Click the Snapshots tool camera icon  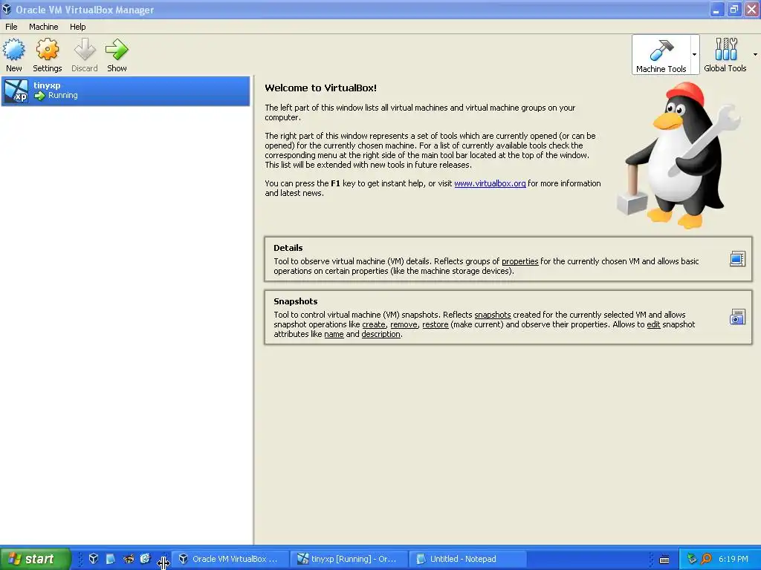(x=737, y=317)
